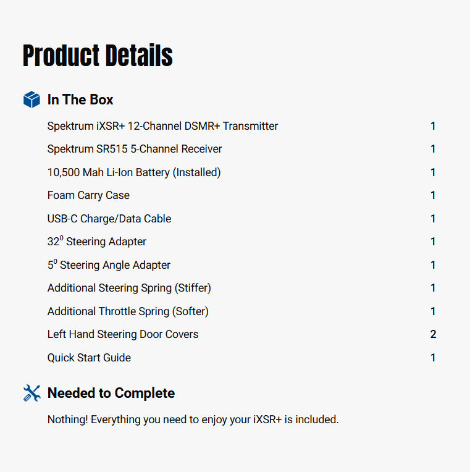This screenshot has height=472, width=470.
Task: Click the Foam Carry Case item
Action: (88, 195)
